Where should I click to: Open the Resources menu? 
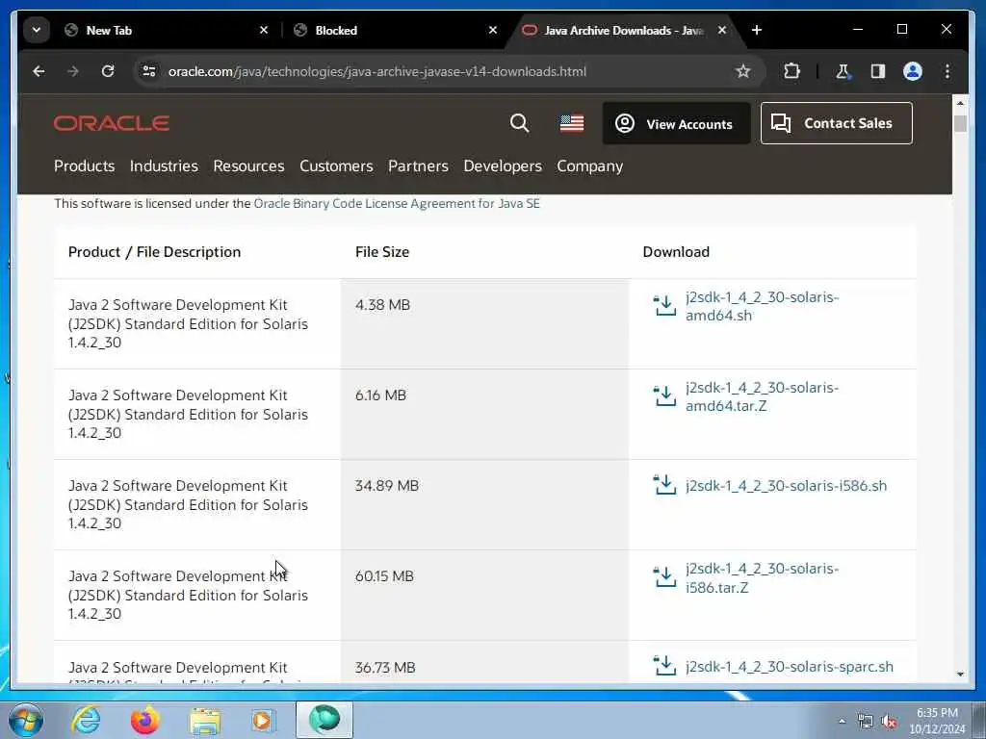click(248, 166)
